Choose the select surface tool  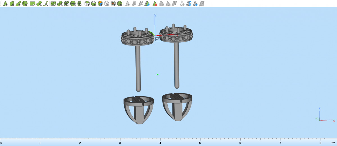click(12, 4)
